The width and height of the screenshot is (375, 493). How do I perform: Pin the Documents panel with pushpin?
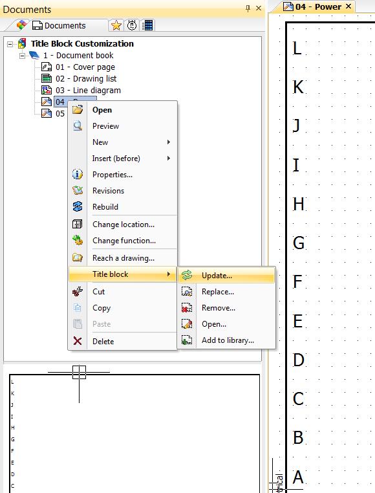point(248,8)
